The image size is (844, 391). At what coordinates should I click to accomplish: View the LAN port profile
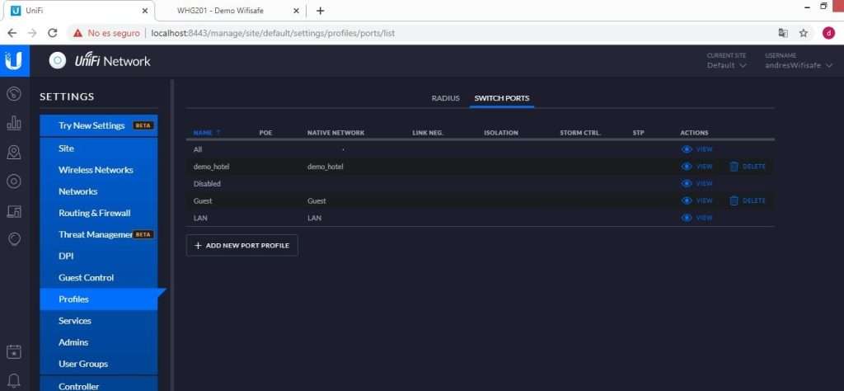(696, 218)
